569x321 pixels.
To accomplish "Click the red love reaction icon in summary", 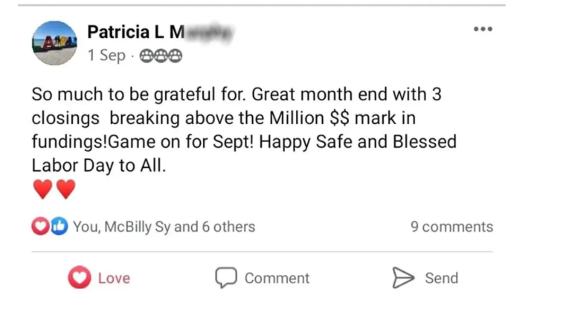I will click(x=39, y=227).
